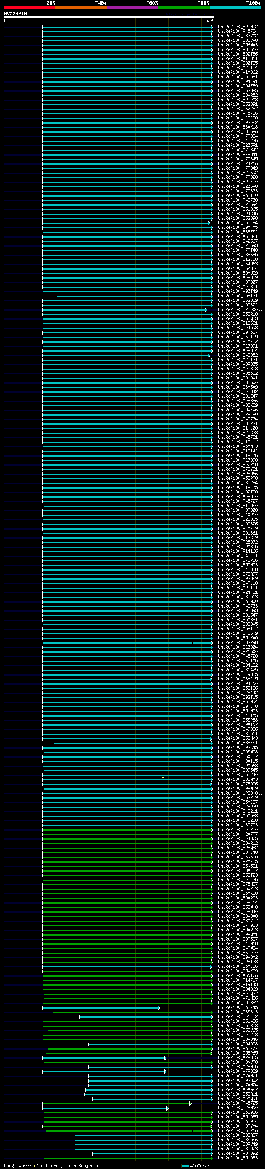Click the purple ~60% identity color segment
Screen dimensions: 265x1169
[x=132, y=7]
